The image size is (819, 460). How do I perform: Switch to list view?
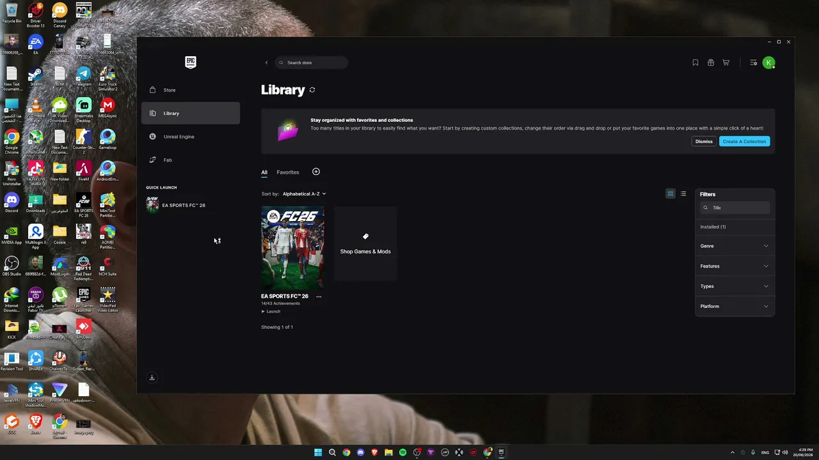tap(683, 194)
